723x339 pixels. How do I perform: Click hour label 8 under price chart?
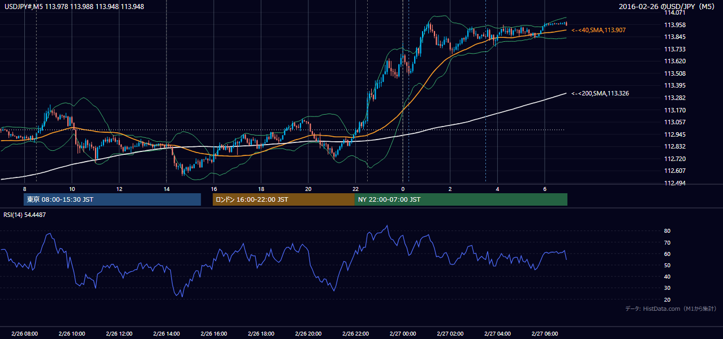tap(24, 189)
